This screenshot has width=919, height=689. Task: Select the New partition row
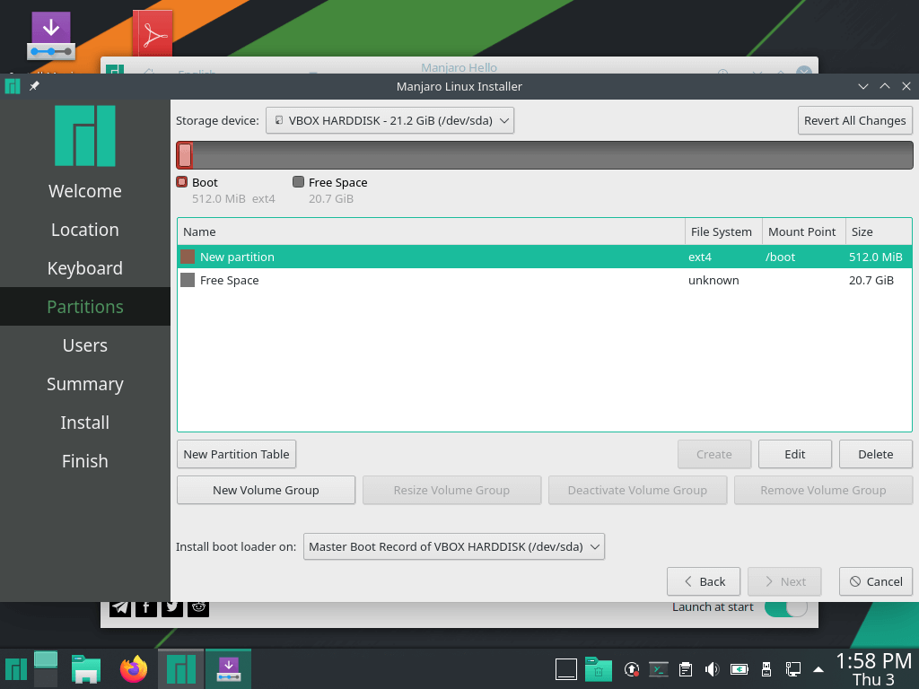545,257
